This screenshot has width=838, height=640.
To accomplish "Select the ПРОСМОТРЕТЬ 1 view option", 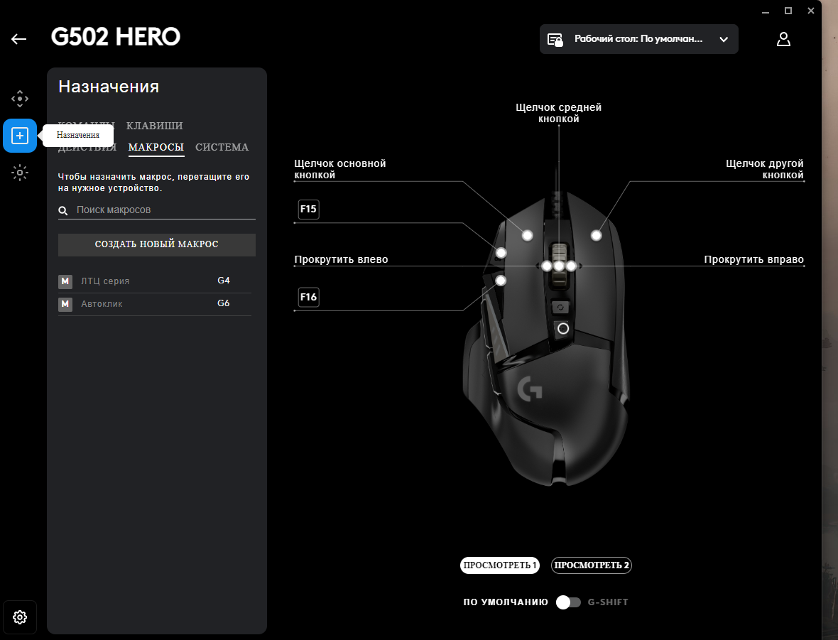I will click(x=499, y=565).
